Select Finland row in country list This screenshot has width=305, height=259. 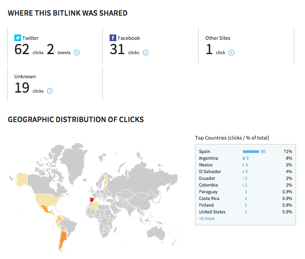(245, 205)
